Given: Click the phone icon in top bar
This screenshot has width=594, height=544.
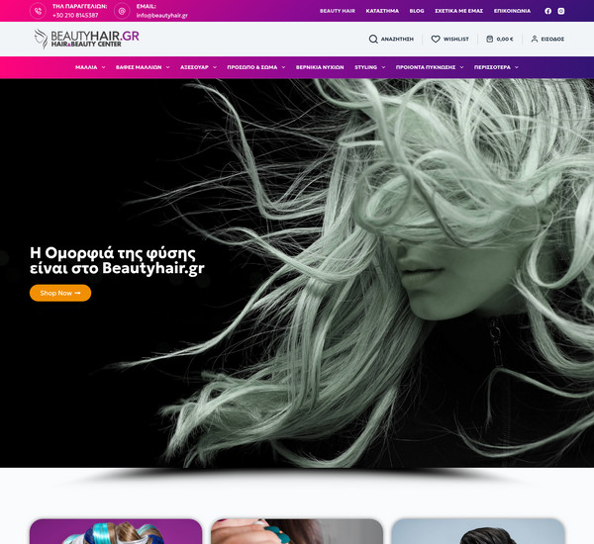Looking at the screenshot, I should pos(38,11).
